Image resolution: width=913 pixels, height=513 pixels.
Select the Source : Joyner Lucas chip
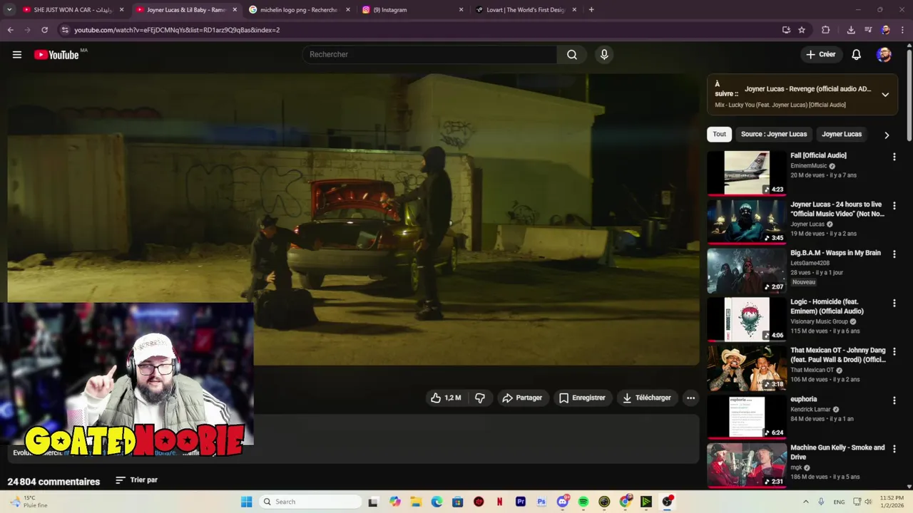[x=774, y=134]
